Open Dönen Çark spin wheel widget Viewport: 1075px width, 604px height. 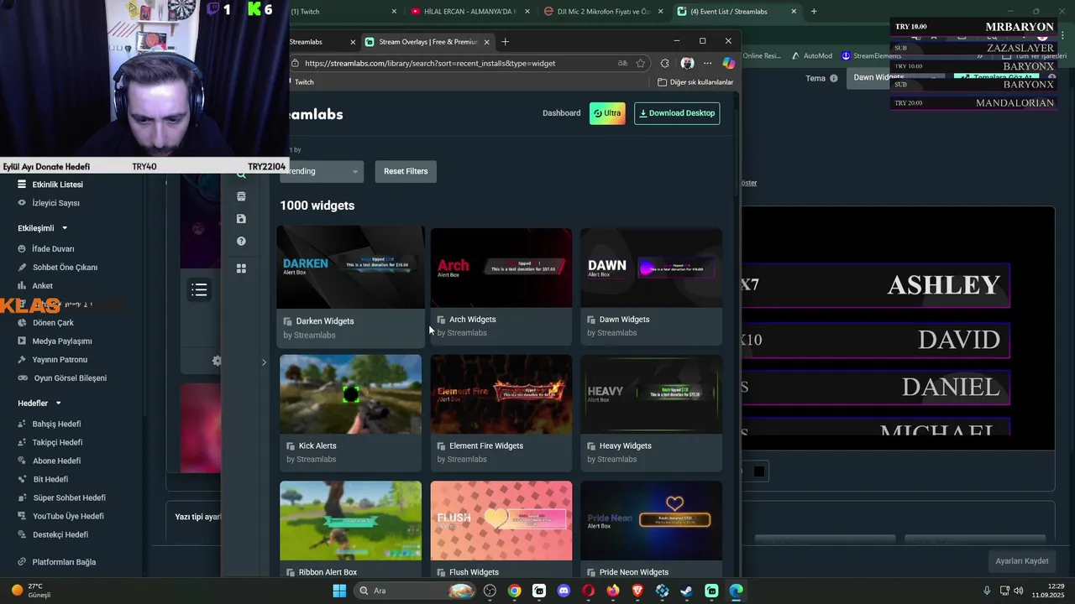[x=45, y=323]
